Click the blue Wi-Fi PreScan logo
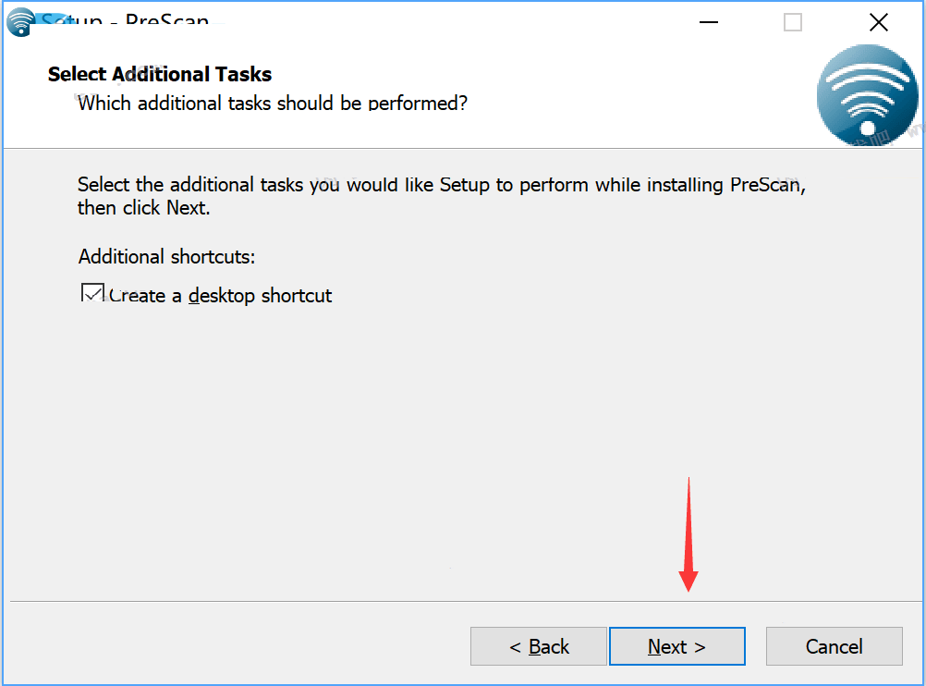926x686 pixels. (x=866, y=95)
